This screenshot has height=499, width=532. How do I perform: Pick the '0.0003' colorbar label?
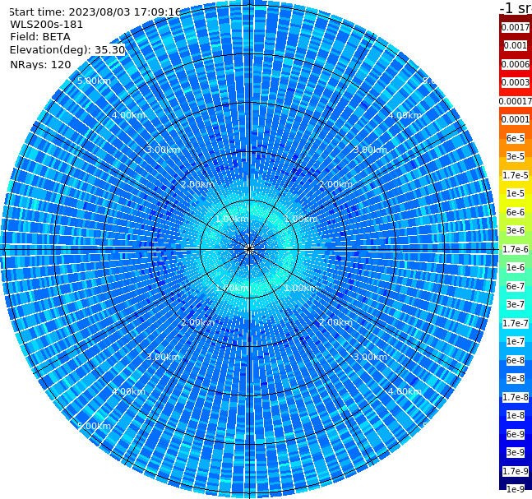pos(516,82)
